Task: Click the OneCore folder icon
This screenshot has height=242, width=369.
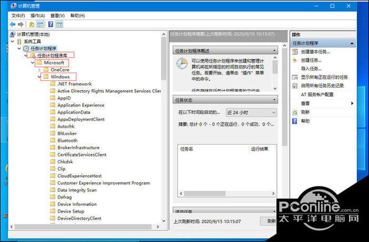Action: (46, 70)
